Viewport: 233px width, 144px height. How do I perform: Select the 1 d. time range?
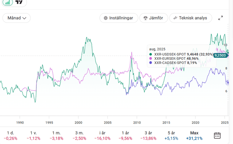click(x=11, y=136)
